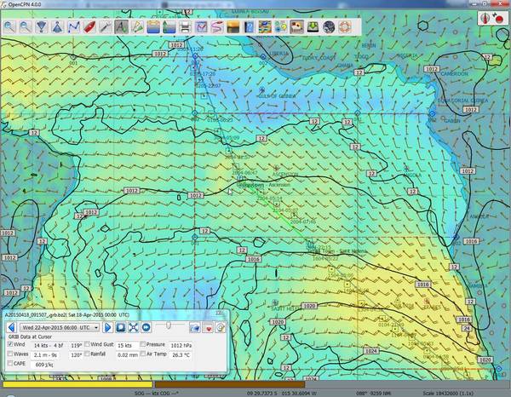Enable the CAPE checkbox

tap(10, 363)
